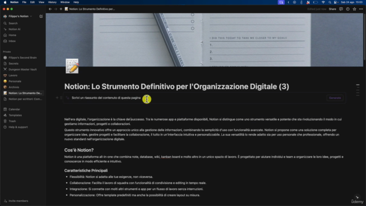The width and height of the screenshot is (366, 206).
Task: Open the three-dot page menu
Action: pos(361,9)
